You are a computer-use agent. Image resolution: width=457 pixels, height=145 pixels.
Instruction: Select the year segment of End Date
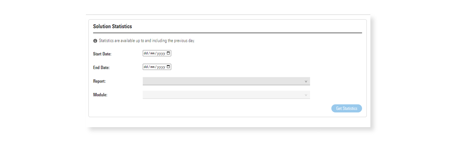click(x=161, y=67)
